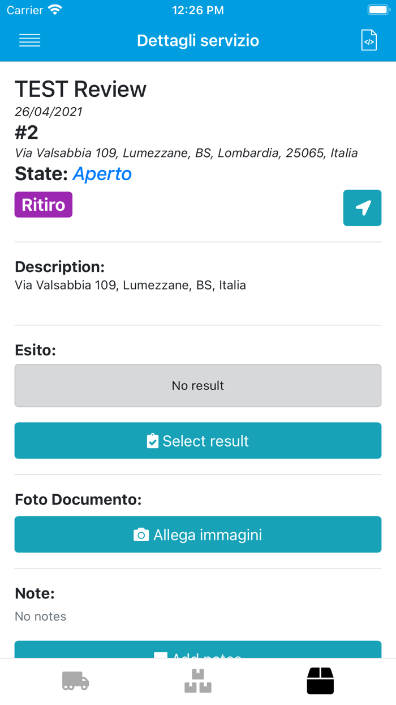Tap the Ritiro service type badge
396x705 pixels.
(43, 205)
